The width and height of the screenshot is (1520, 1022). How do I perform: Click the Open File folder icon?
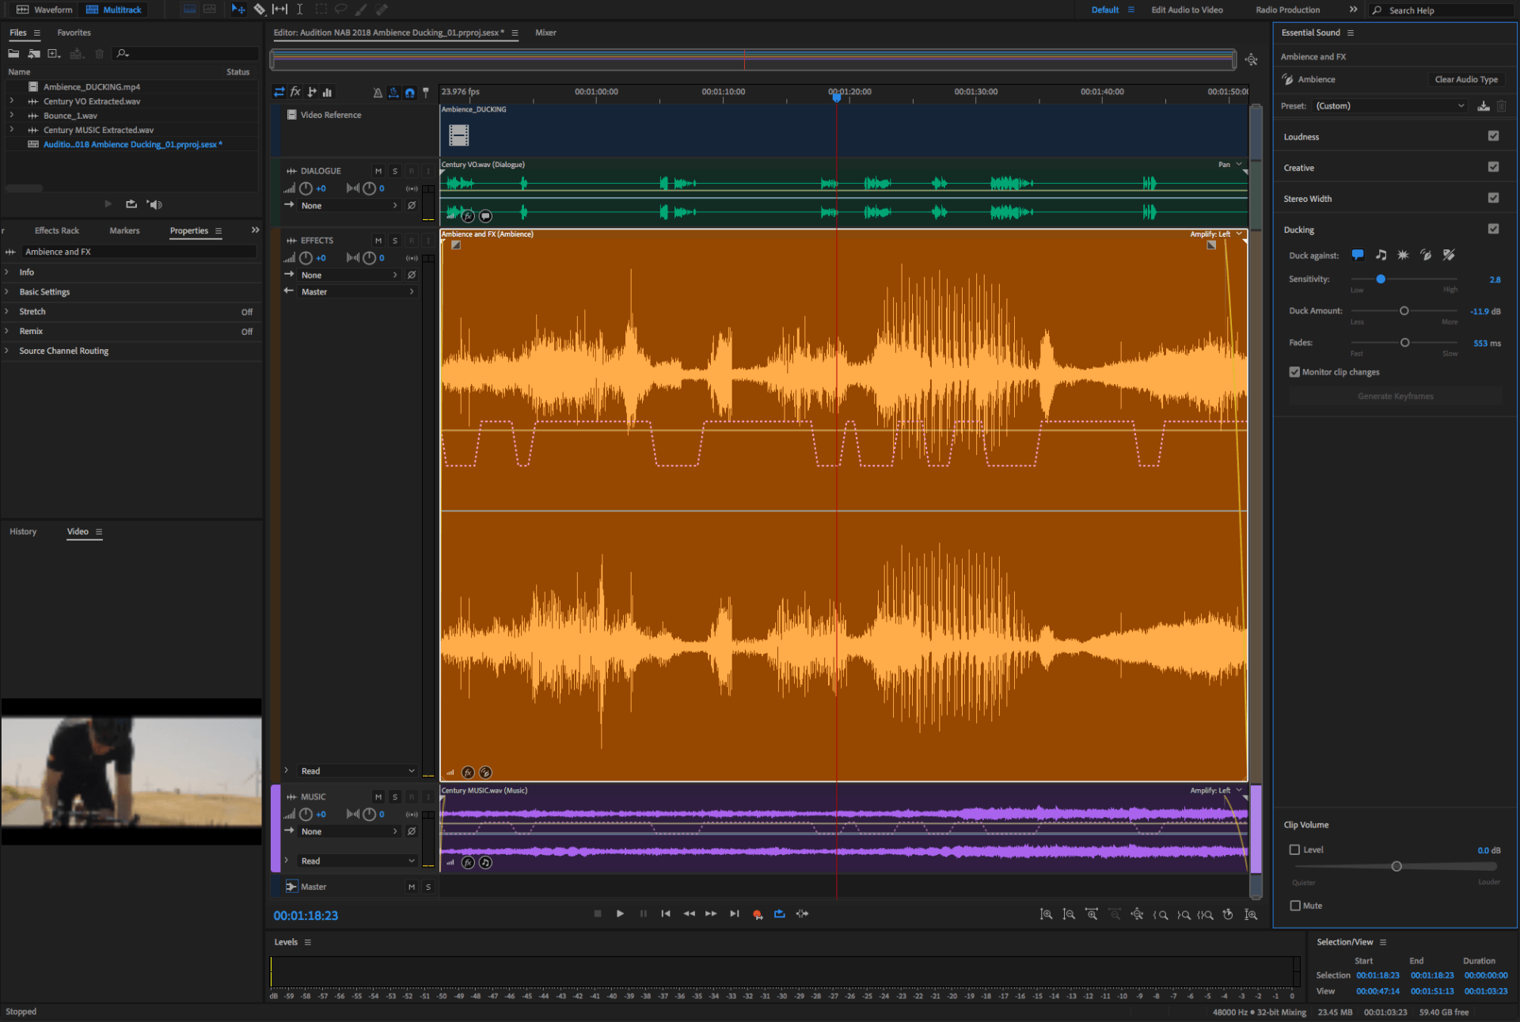(13, 54)
